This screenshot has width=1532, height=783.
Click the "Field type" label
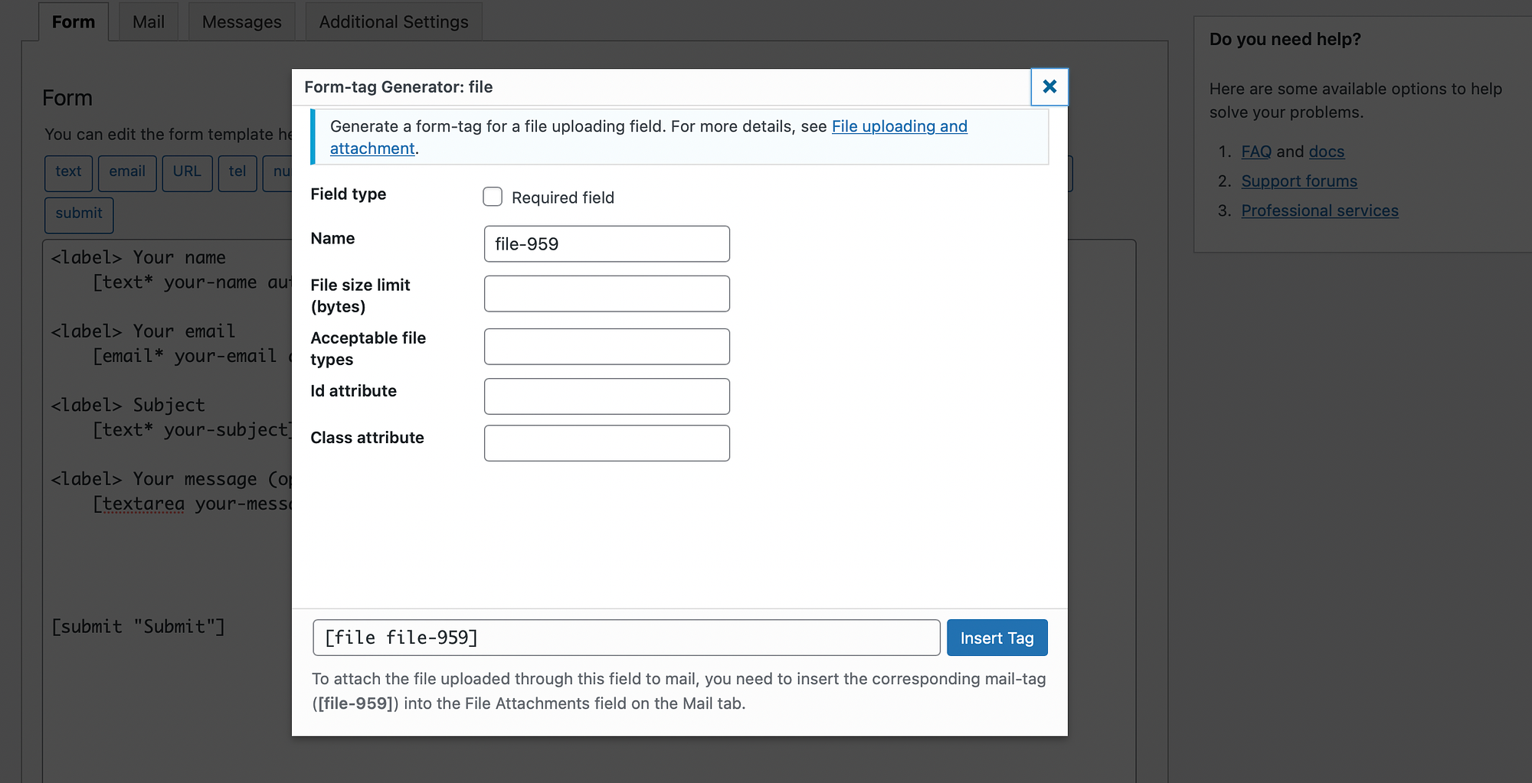[349, 194]
